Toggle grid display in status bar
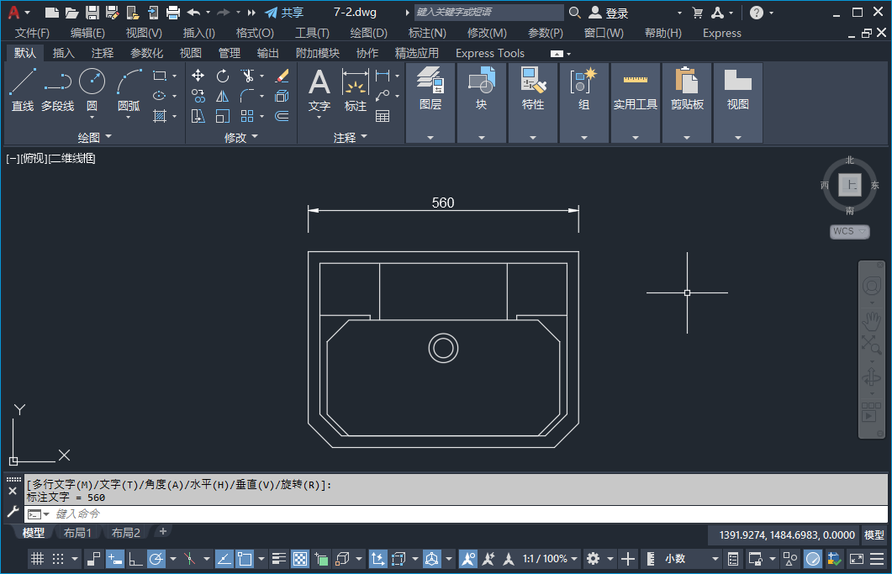892x574 pixels. (x=37, y=559)
